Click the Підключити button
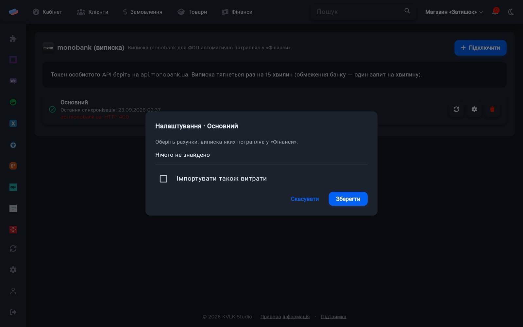Viewport: 523px width, 327px height. coord(481,48)
